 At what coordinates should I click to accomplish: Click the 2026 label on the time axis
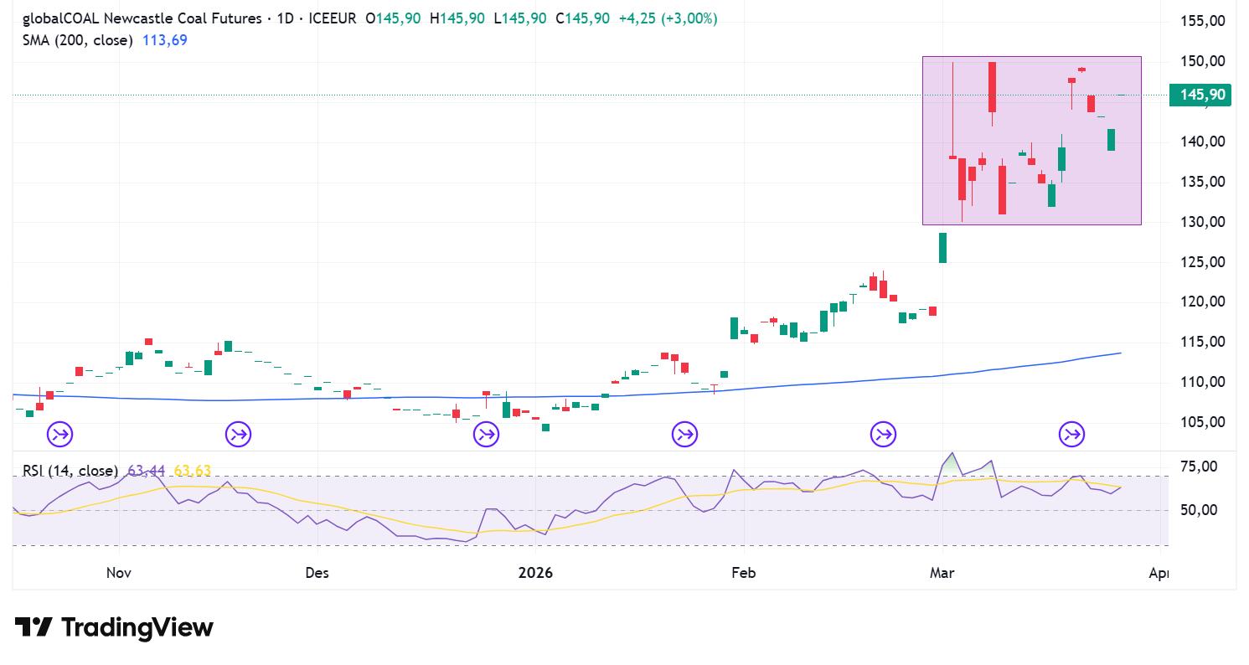click(x=535, y=573)
